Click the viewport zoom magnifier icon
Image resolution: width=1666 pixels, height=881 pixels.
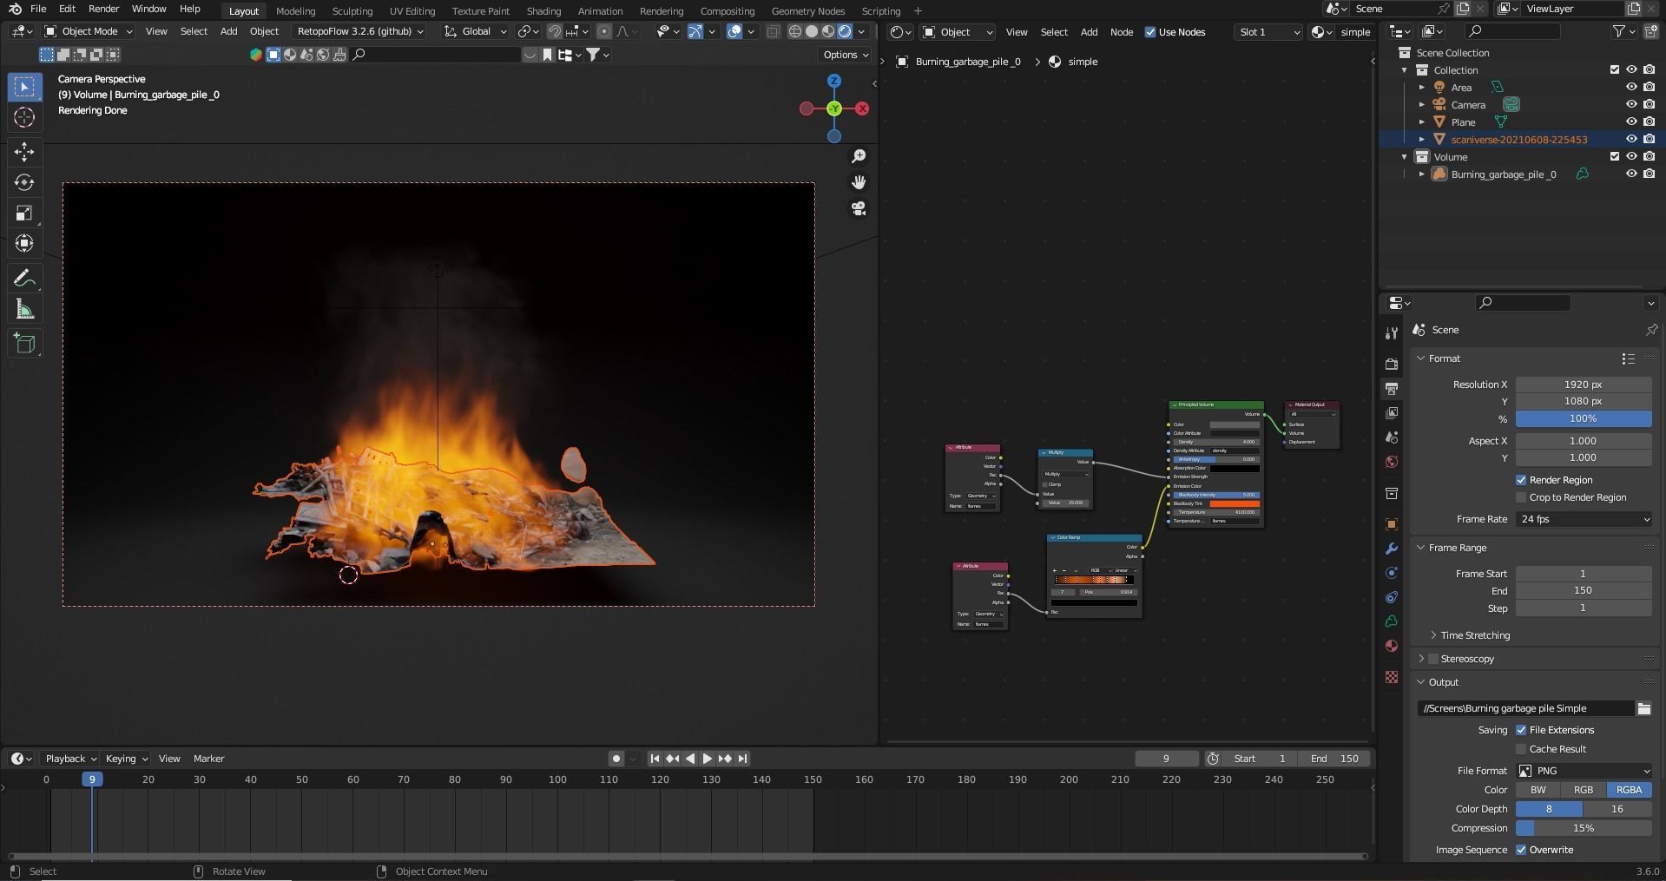point(859,156)
